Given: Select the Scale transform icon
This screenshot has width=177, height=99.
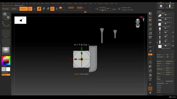Looking at the screenshot, I should pos(44,9).
